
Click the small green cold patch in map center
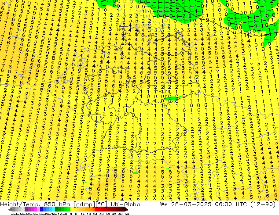pyautogui.click(x=173, y=98)
